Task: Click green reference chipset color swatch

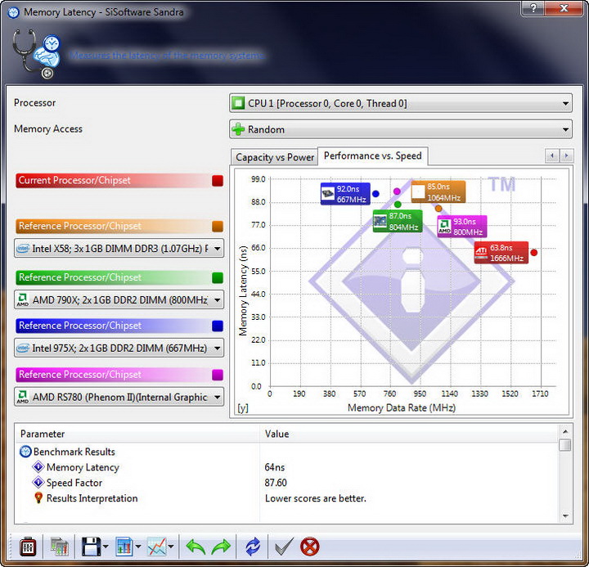Action: (x=218, y=277)
